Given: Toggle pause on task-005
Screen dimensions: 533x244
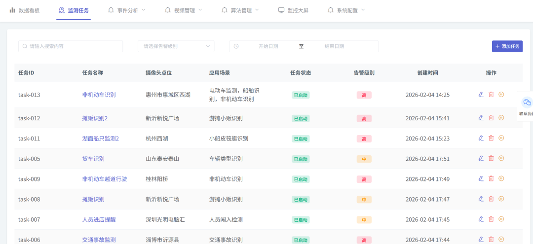Looking at the screenshot, I should 501,158.
